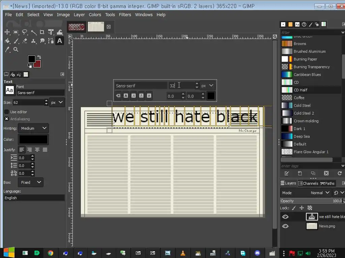Open the blend mode group switch dropdown
The height and width of the screenshot is (258, 345).
coord(339,193)
